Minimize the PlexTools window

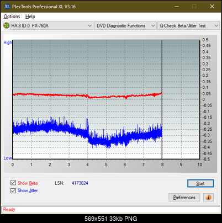pyautogui.click(x=177, y=7)
